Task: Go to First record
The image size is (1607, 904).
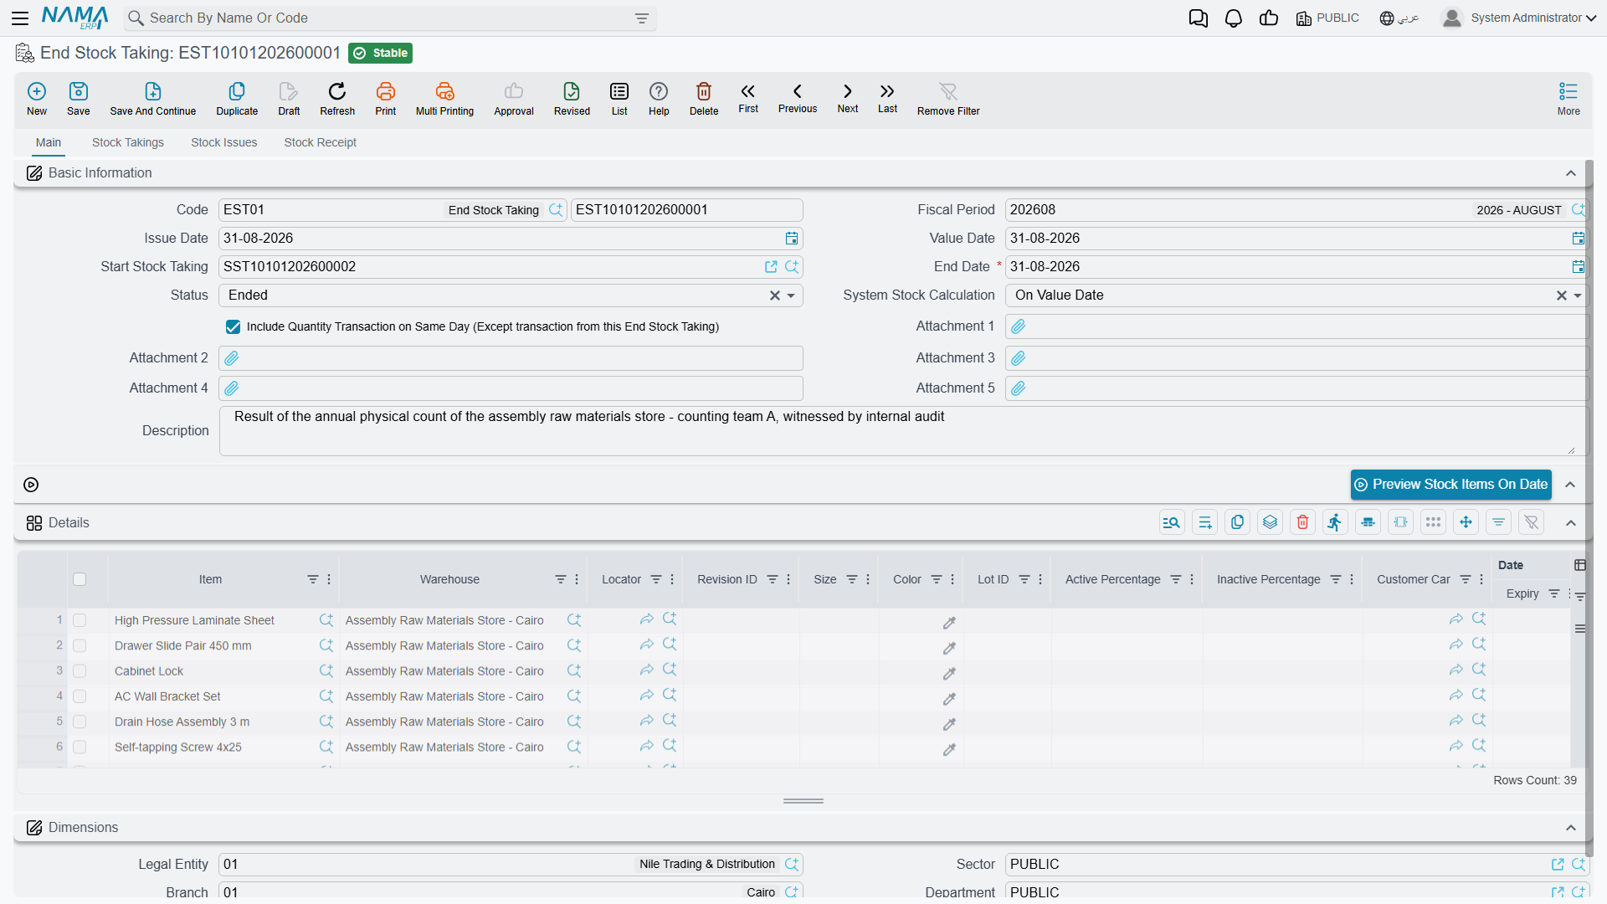Action: tap(748, 98)
